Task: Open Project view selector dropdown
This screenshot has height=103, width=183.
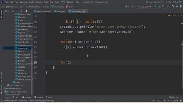Action: [7, 11]
